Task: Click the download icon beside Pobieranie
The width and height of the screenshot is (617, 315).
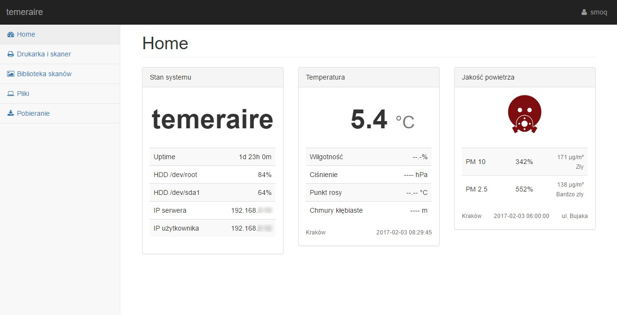Action: pos(11,114)
